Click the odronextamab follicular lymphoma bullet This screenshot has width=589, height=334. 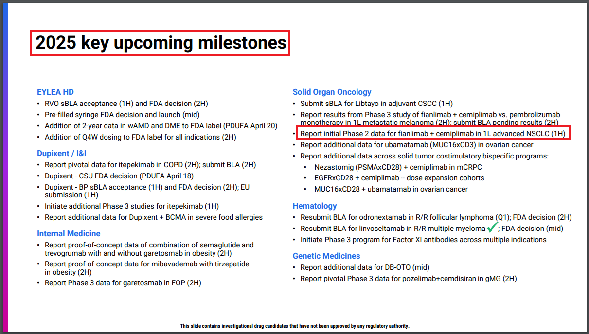coord(404,217)
